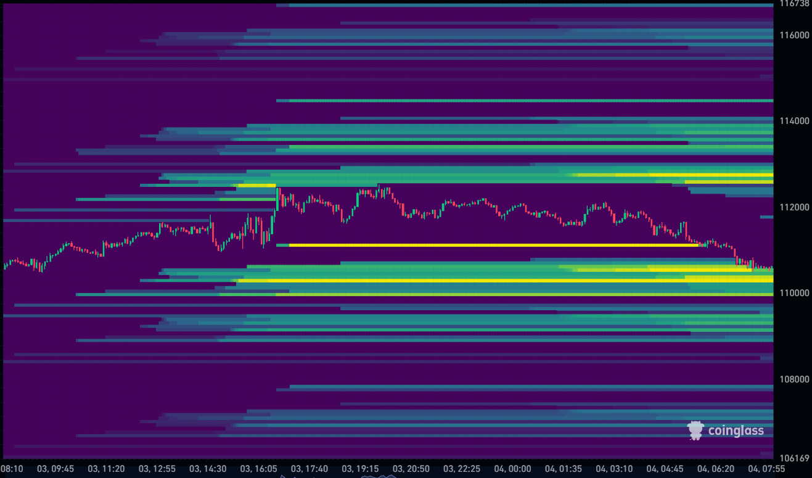Image resolution: width=812 pixels, height=478 pixels.
Task: Click the 08:10 time axis label
Action: tap(12, 469)
